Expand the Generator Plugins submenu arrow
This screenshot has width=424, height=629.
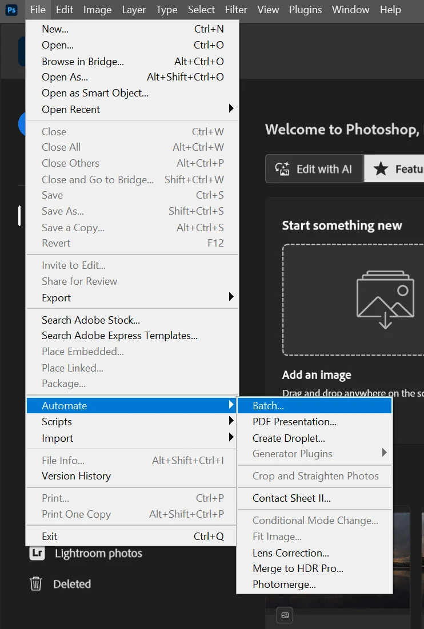tap(384, 453)
